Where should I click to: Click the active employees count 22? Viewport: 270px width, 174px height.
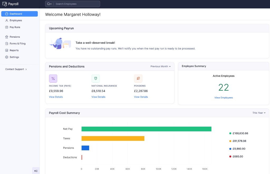[x=224, y=87]
